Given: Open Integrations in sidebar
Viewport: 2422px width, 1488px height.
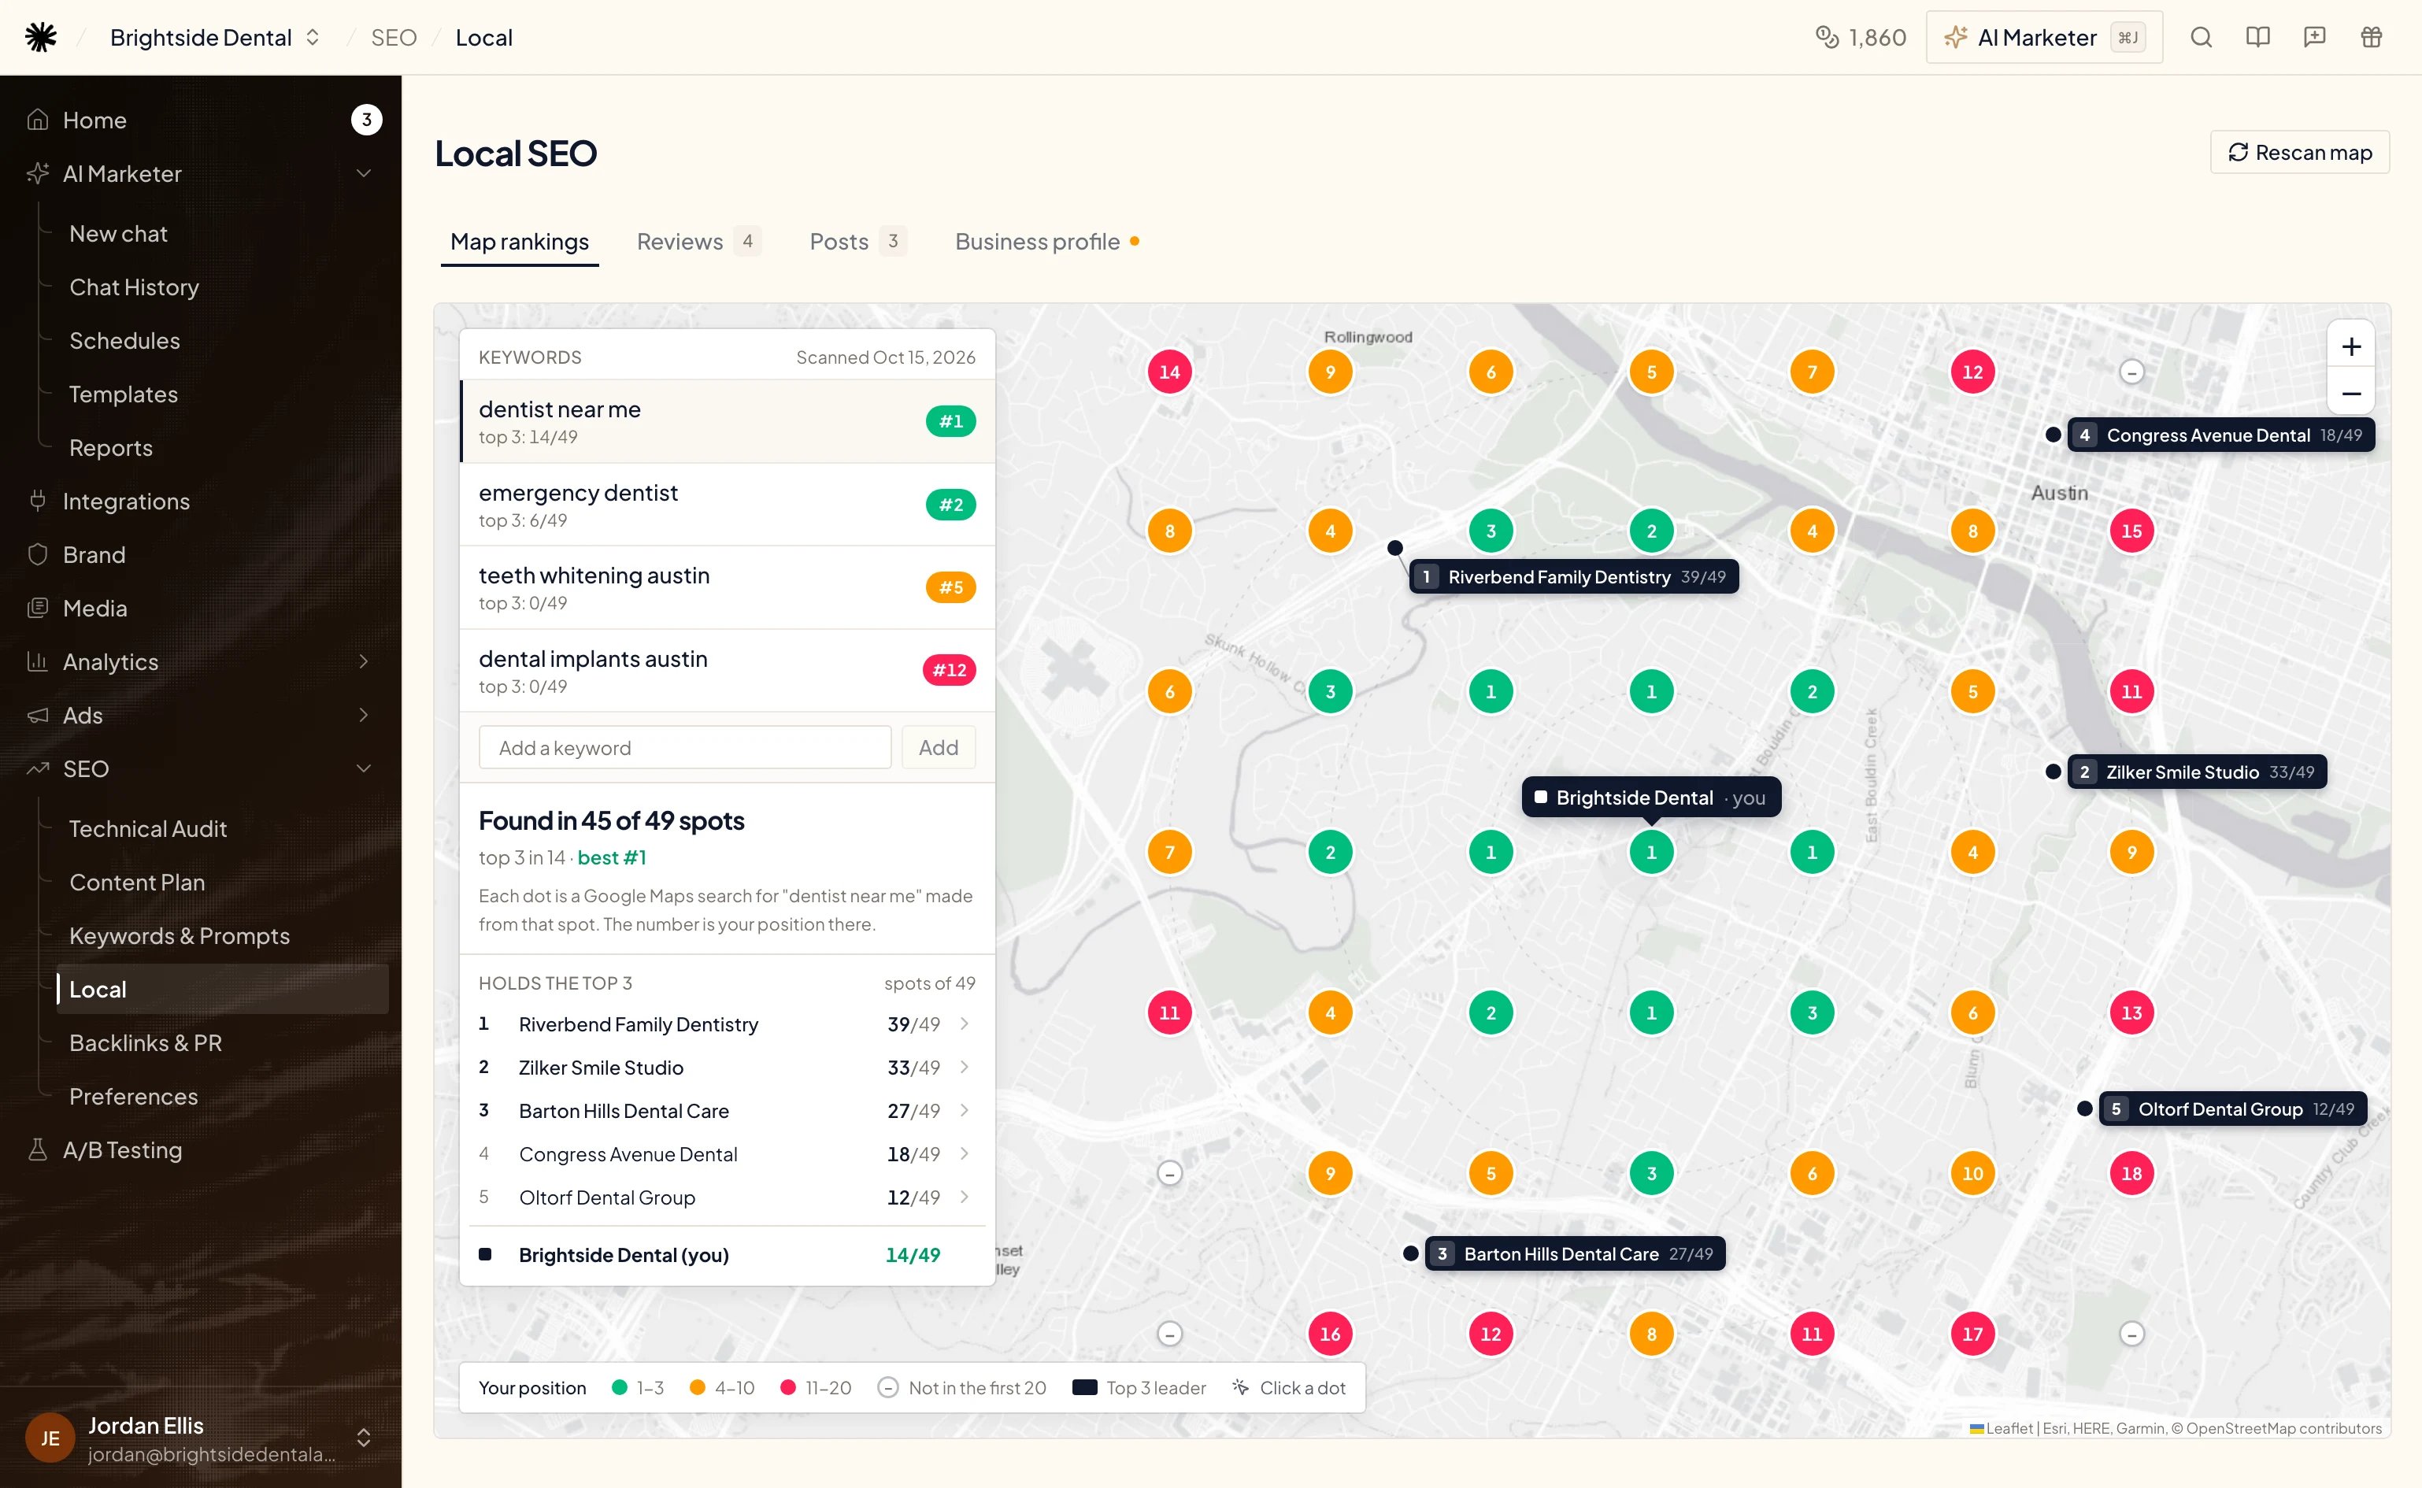Looking at the screenshot, I should pos(201,501).
